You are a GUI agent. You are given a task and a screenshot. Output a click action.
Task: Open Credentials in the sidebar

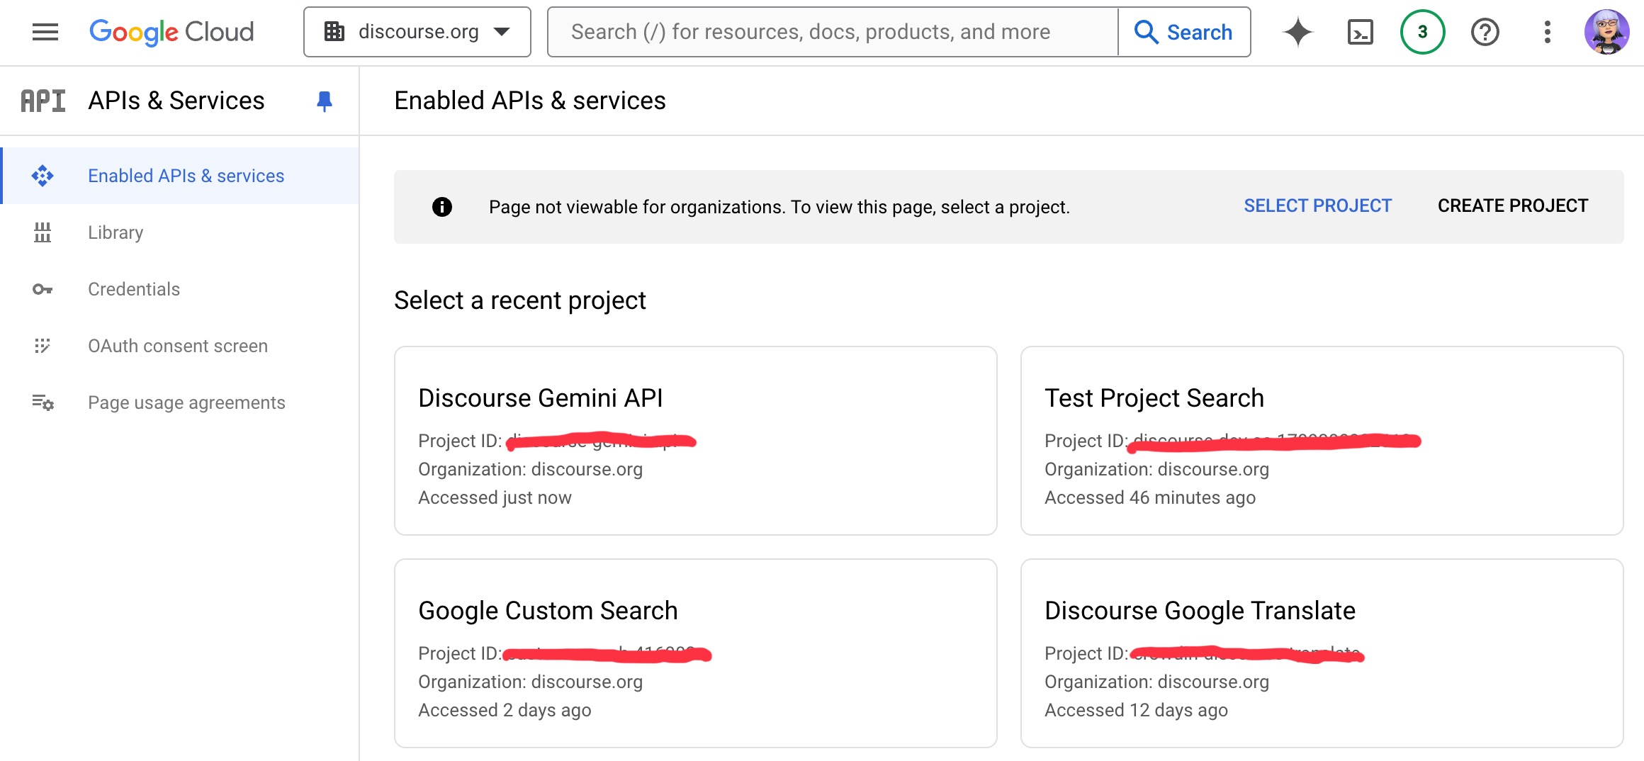pyautogui.click(x=180, y=289)
